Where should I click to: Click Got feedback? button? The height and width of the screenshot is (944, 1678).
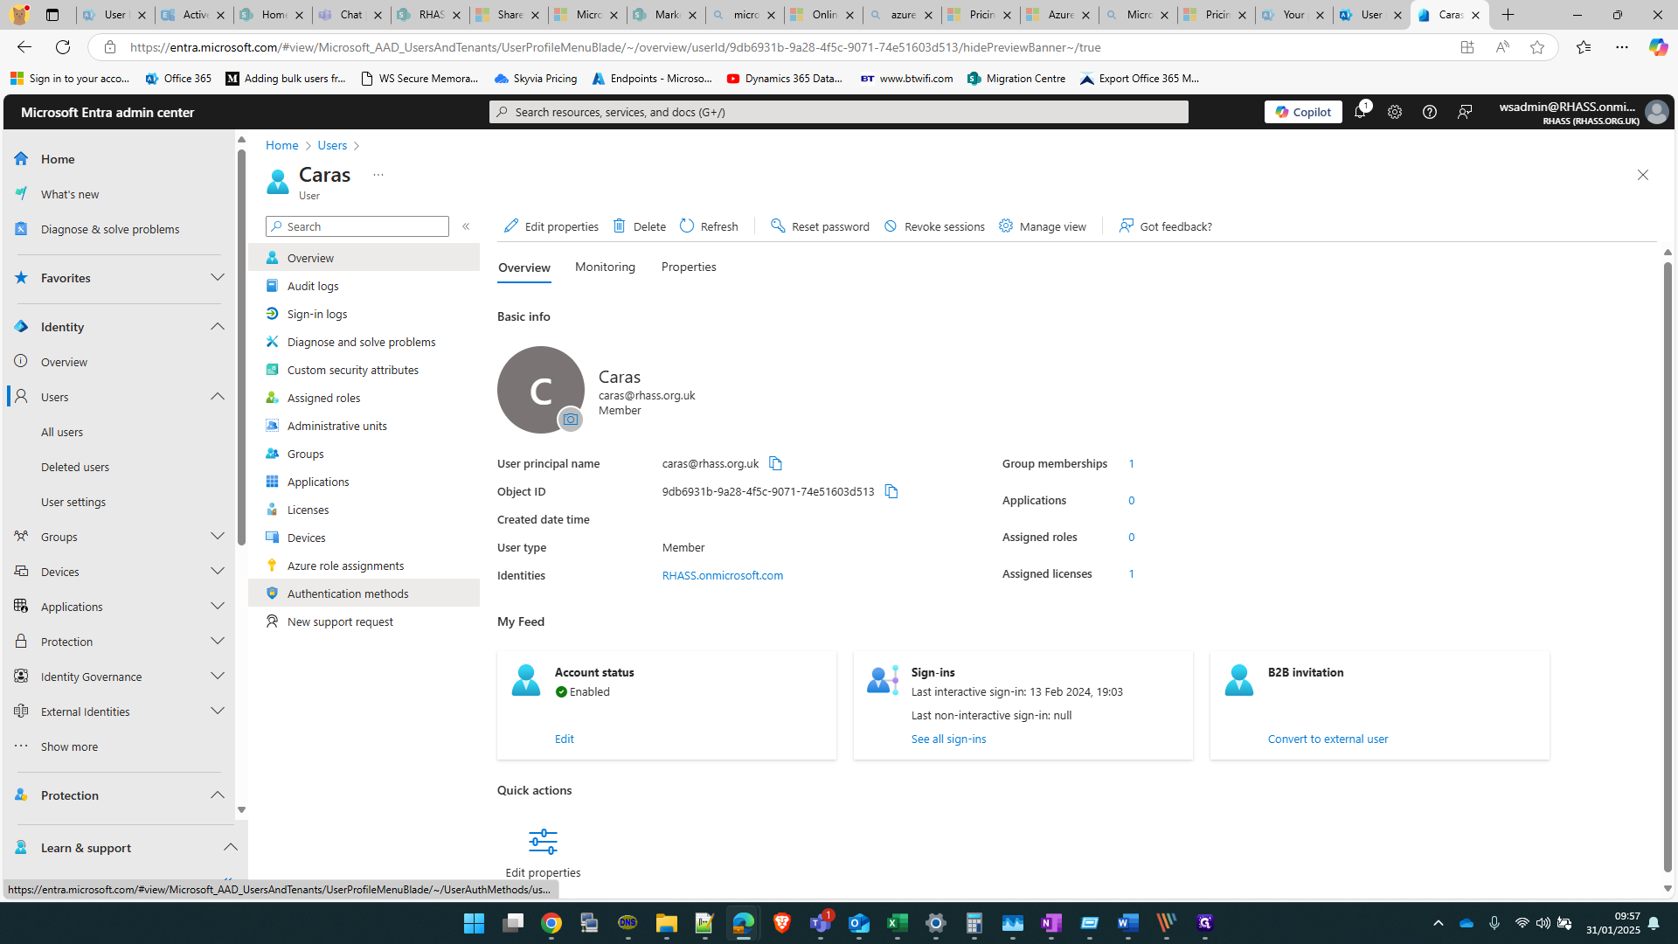1166,226
